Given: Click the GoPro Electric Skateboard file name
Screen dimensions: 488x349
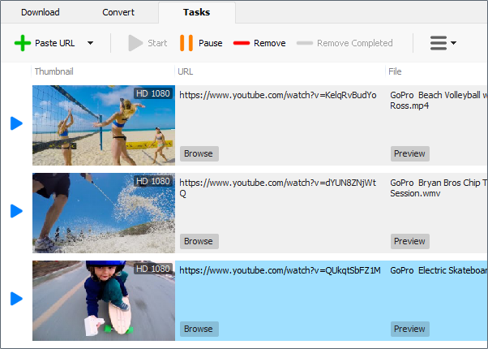Looking at the screenshot, I should [439, 270].
